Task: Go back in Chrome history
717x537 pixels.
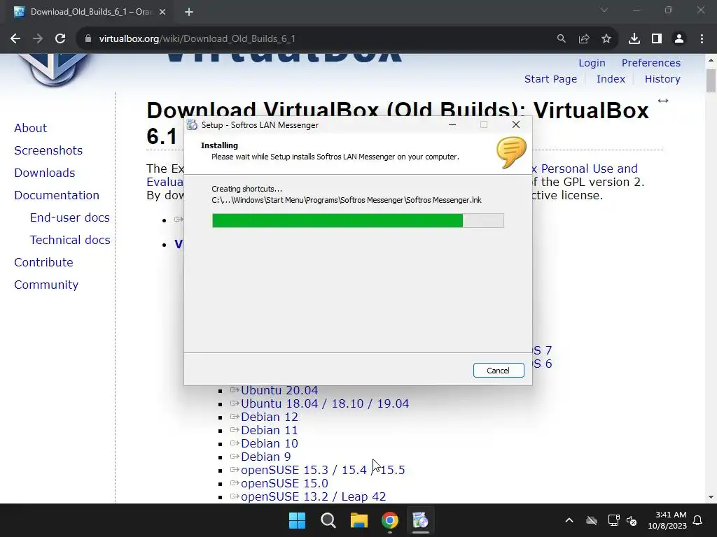Action: [15, 39]
